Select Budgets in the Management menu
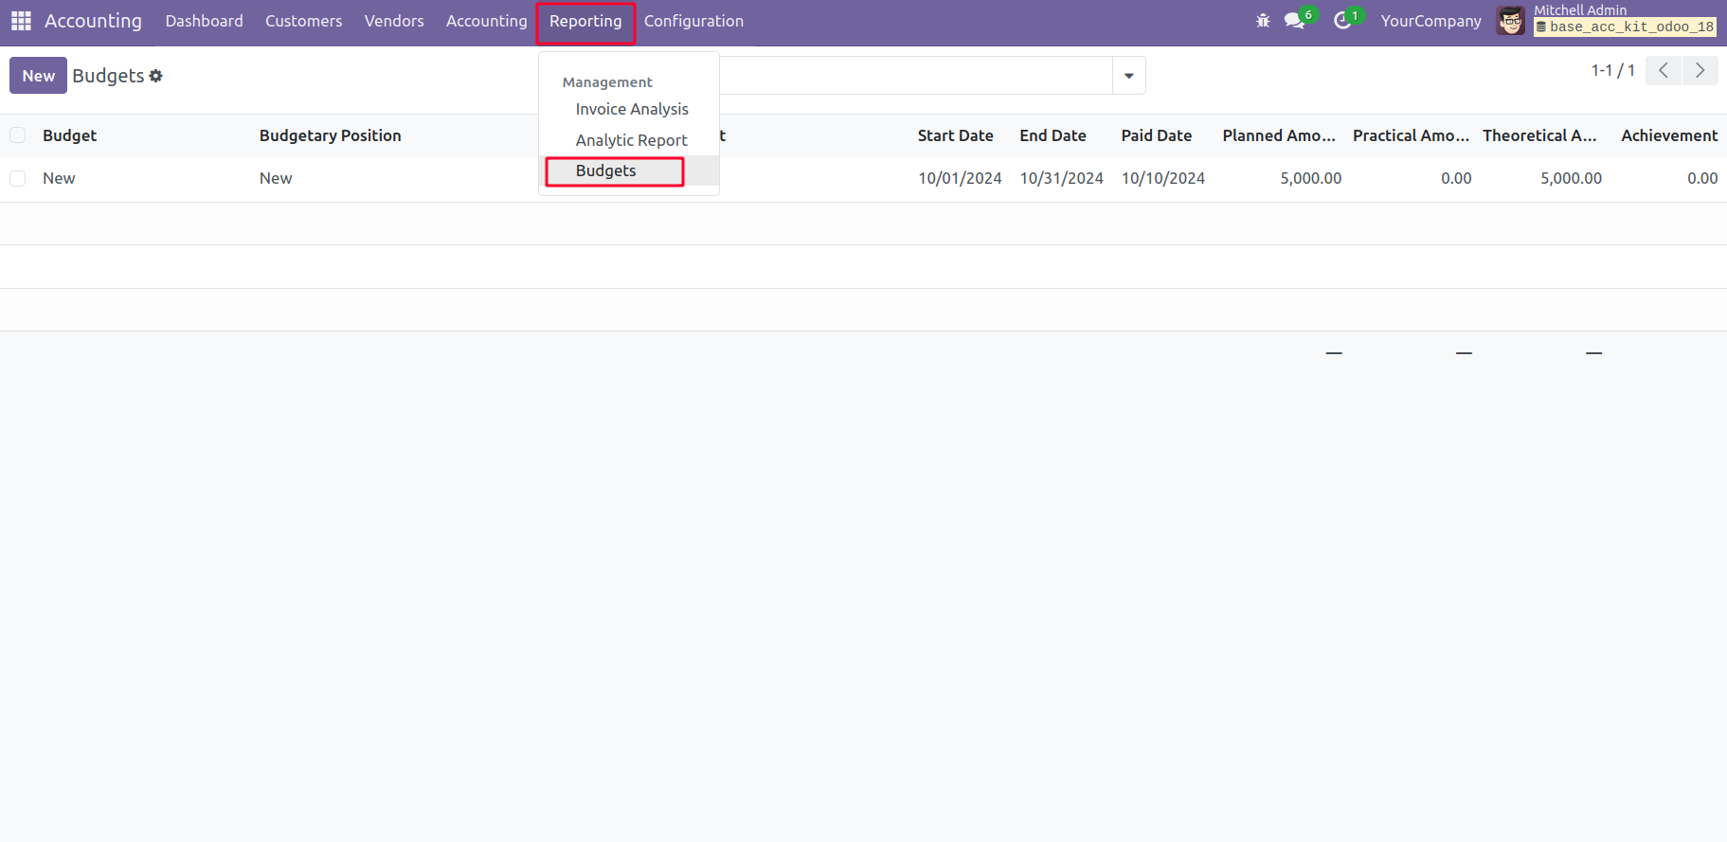1727x842 pixels. (606, 171)
